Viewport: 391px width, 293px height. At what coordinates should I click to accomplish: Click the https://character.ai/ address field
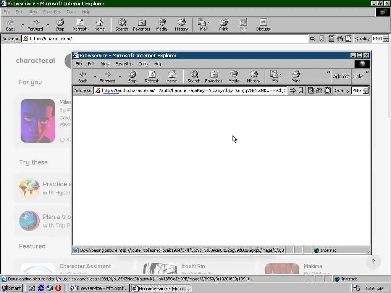coord(165,39)
